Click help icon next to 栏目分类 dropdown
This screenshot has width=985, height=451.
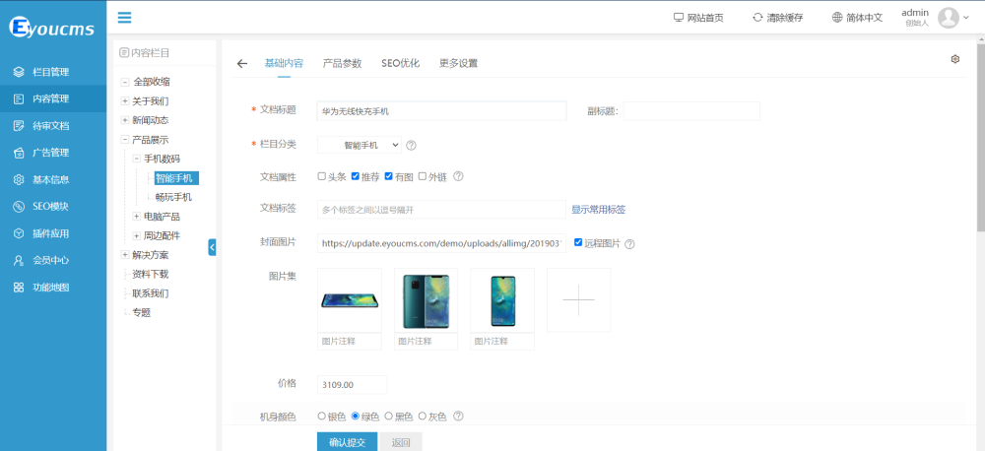412,145
